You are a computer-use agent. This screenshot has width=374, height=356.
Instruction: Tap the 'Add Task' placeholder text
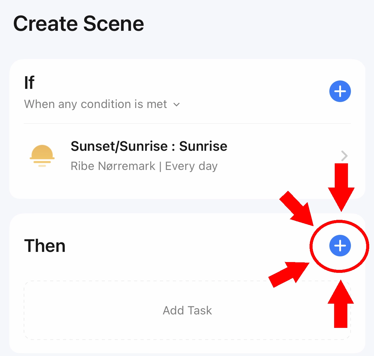(x=187, y=311)
